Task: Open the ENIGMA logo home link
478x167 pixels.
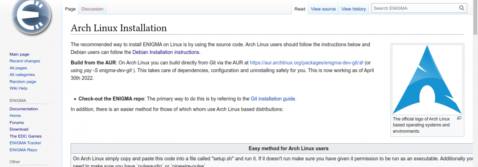Action: [31, 17]
